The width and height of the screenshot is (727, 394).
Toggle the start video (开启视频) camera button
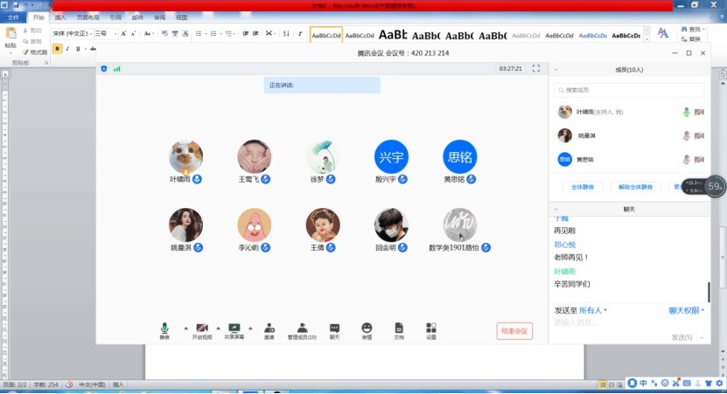202,328
